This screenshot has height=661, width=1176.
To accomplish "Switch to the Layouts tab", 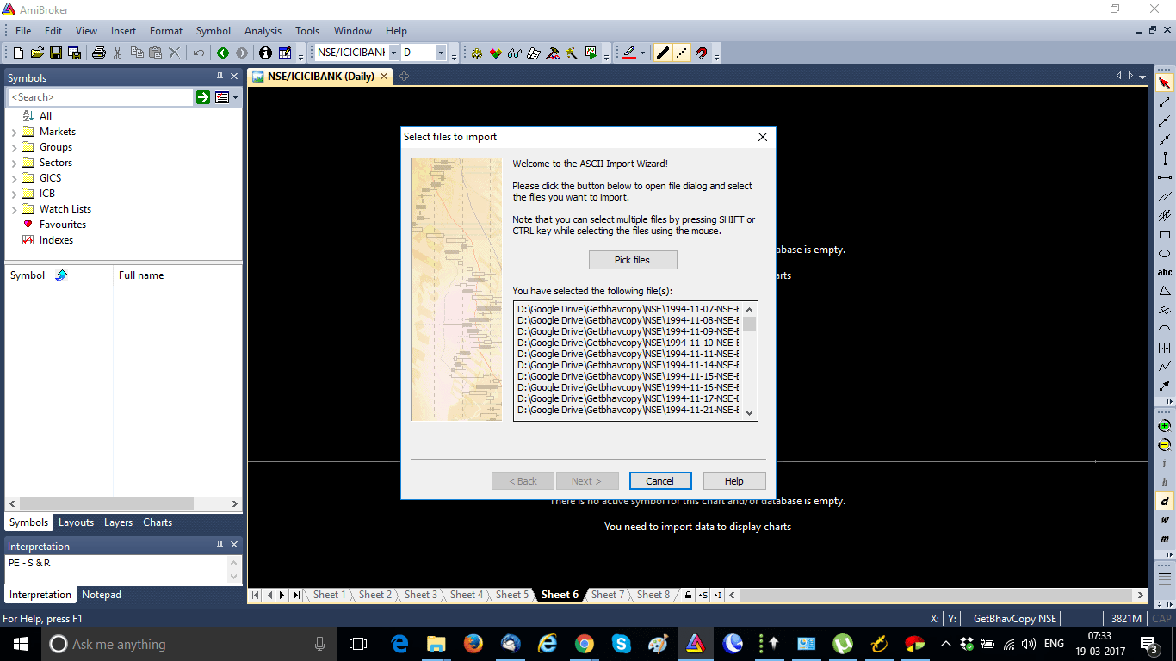I will pos(76,522).
